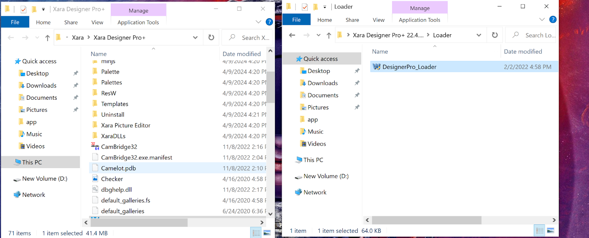Image resolution: width=589 pixels, height=238 pixels.
Task: Select Desktop in Xara window sidebar
Action: click(38, 74)
